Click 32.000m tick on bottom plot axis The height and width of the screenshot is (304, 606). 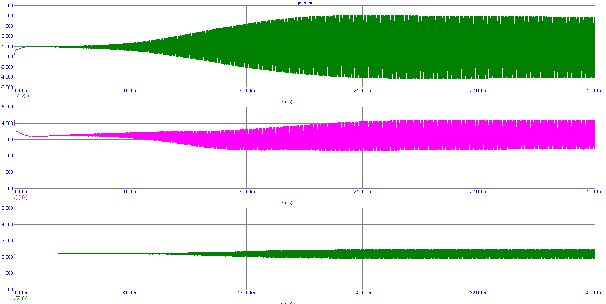pyautogui.click(x=479, y=293)
